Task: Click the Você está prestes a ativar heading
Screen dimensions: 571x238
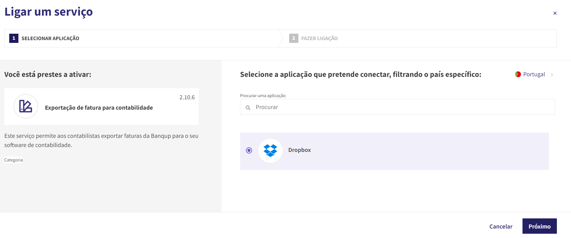Action: click(x=48, y=74)
